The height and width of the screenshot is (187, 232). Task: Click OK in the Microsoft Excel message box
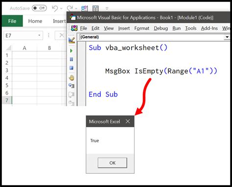click(113, 163)
